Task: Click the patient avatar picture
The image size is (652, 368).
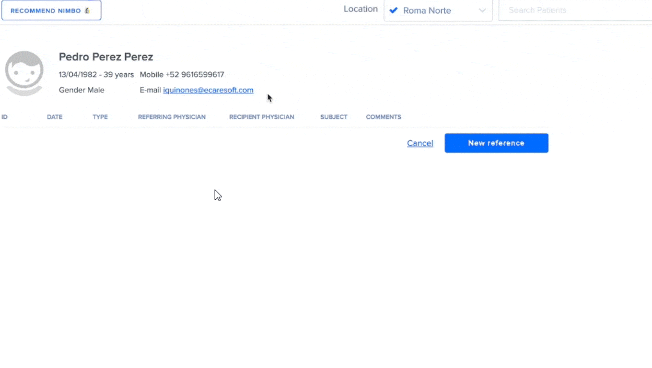Action: tap(24, 72)
